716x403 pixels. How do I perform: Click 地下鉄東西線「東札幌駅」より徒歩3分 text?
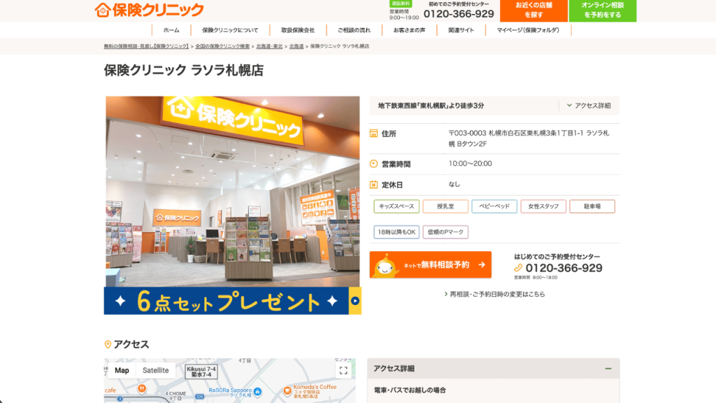(x=431, y=106)
